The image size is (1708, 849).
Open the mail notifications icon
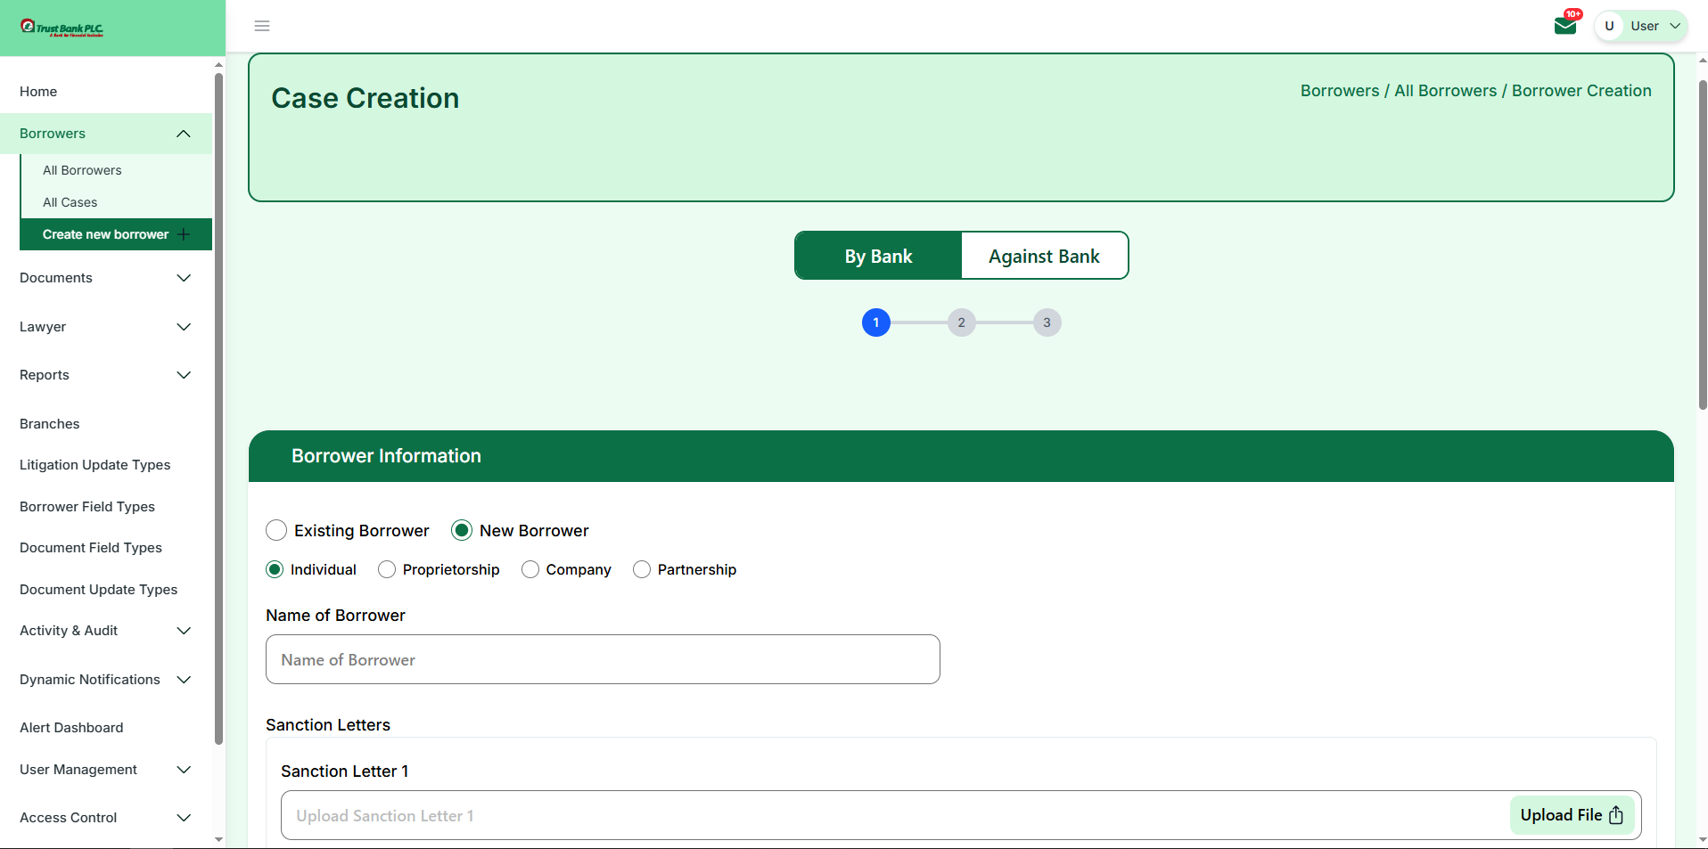point(1564,25)
